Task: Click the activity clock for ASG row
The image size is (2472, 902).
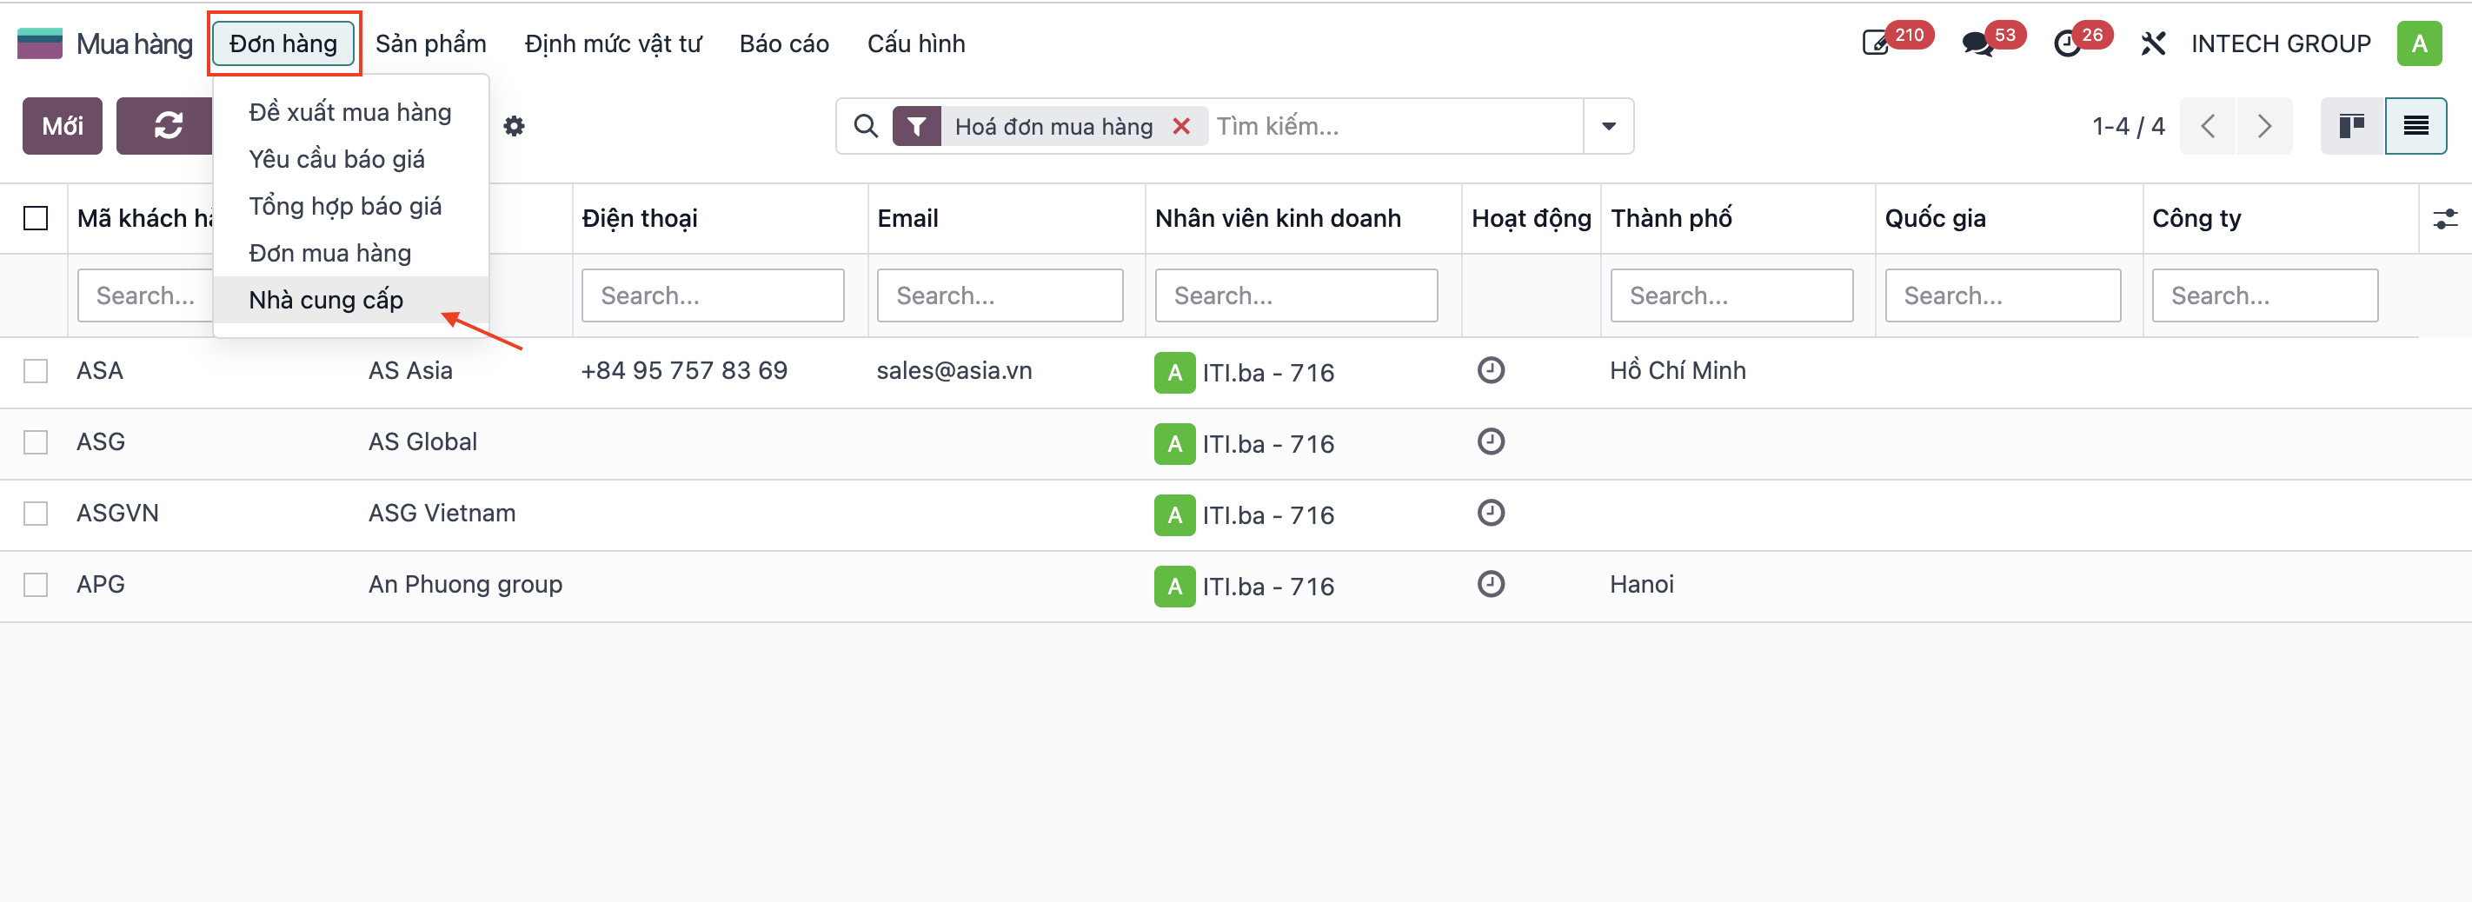Action: pos(1491,441)
